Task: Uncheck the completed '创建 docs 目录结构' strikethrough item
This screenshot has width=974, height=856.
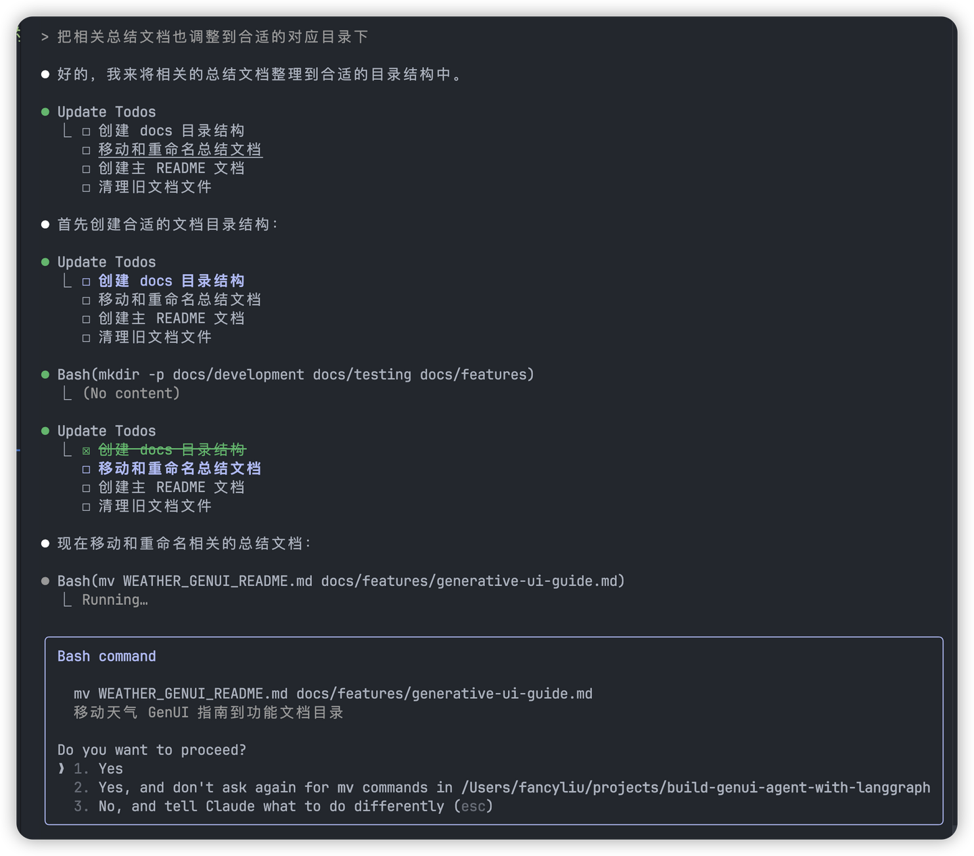Action: pyautogui.click(x=87, y=449)
